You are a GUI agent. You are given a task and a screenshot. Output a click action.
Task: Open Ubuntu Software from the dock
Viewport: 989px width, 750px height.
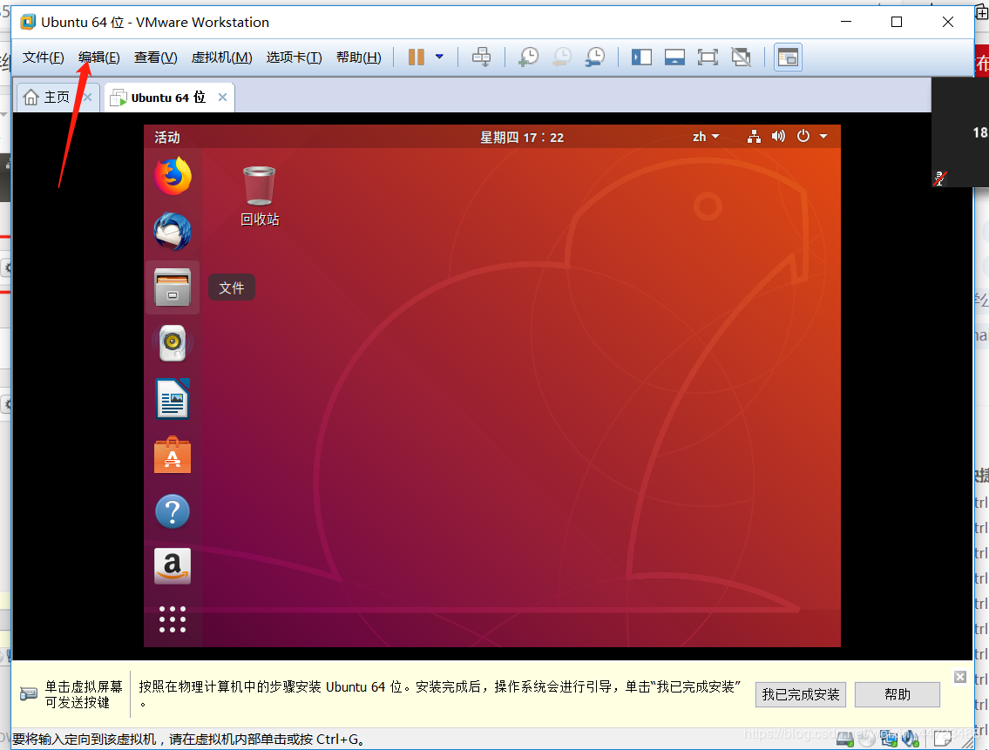[x=173, y=455]
